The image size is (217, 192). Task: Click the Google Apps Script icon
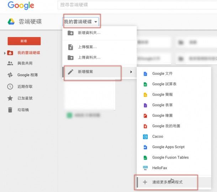click(145, 147)
